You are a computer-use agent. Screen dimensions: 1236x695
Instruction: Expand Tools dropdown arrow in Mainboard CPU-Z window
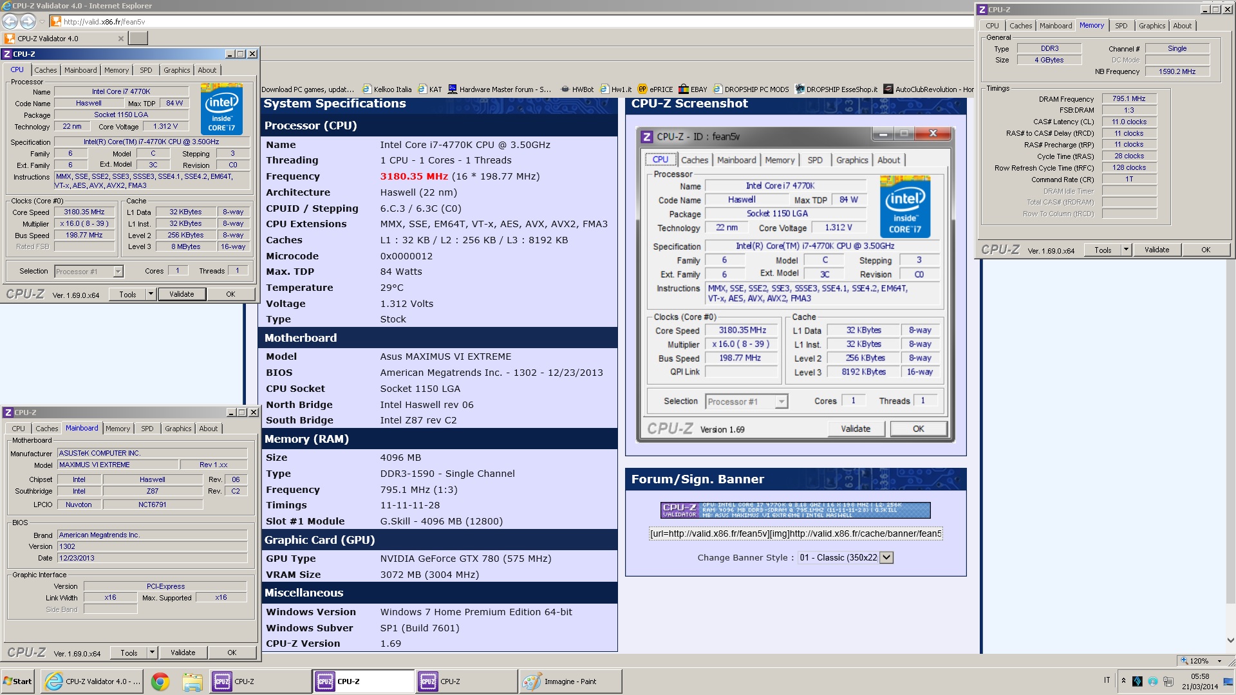coord(152,653)
